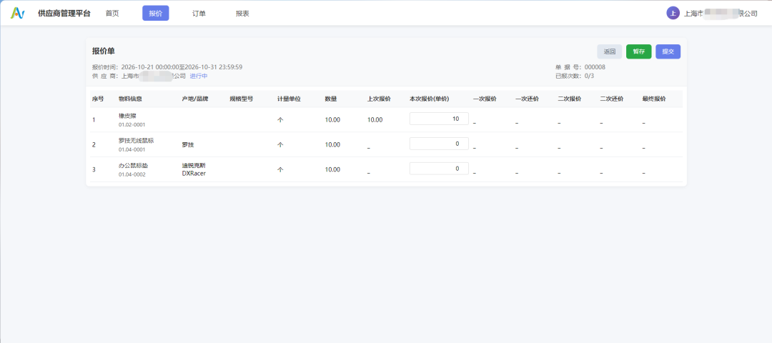The width and height of the screenshot is (772, 343).
Task: Click material code 01.04-0001
Action: point(132,149)
